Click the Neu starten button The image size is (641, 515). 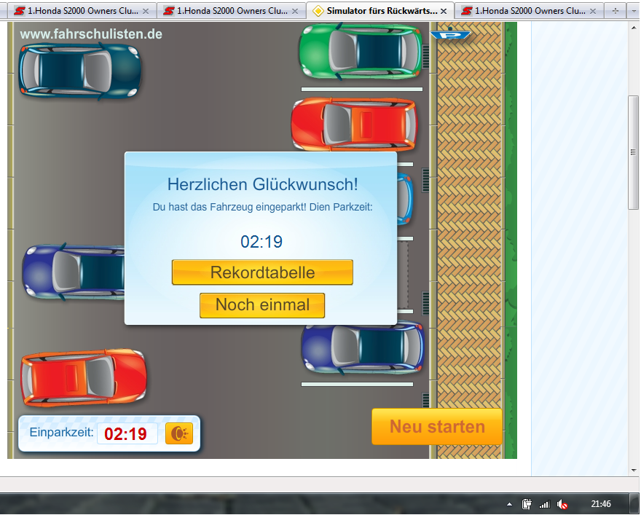click(437, 427)
